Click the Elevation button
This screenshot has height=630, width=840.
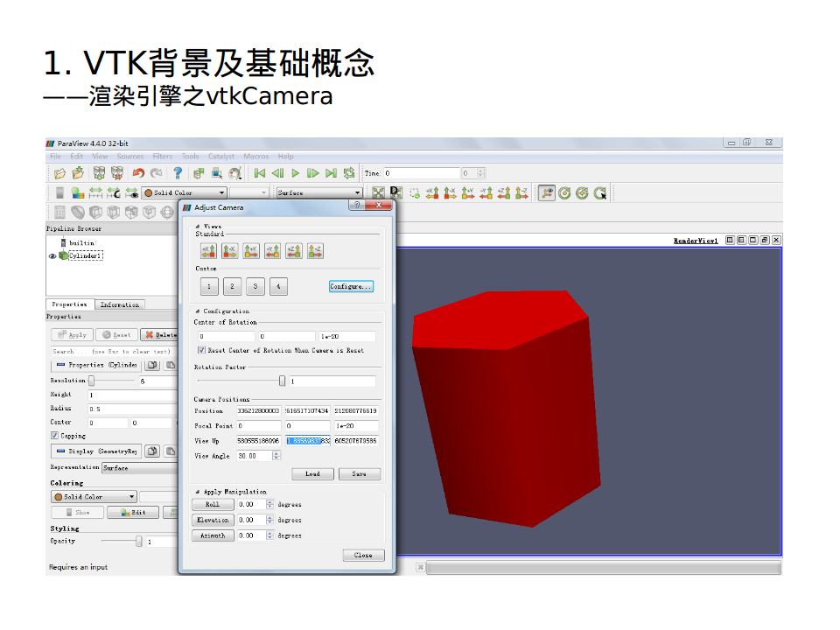coord(213,520)
